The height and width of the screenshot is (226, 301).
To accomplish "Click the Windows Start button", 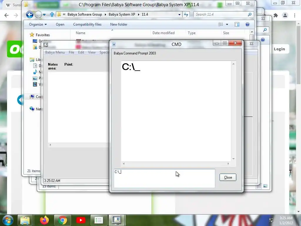I will coord(8,220).
